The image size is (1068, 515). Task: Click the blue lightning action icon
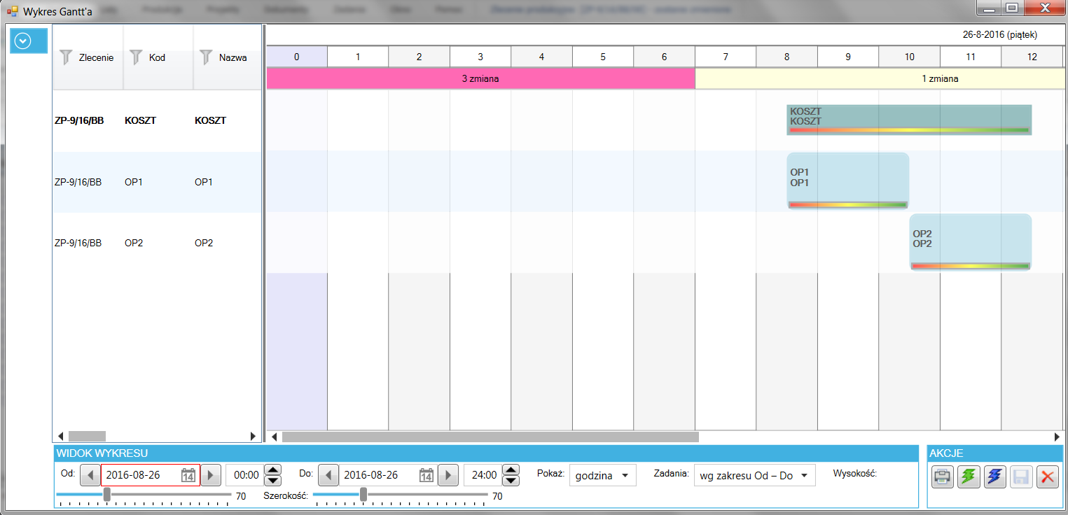tap(994, 477)
